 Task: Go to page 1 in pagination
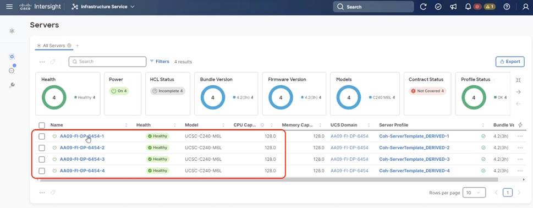coord(508,193)
